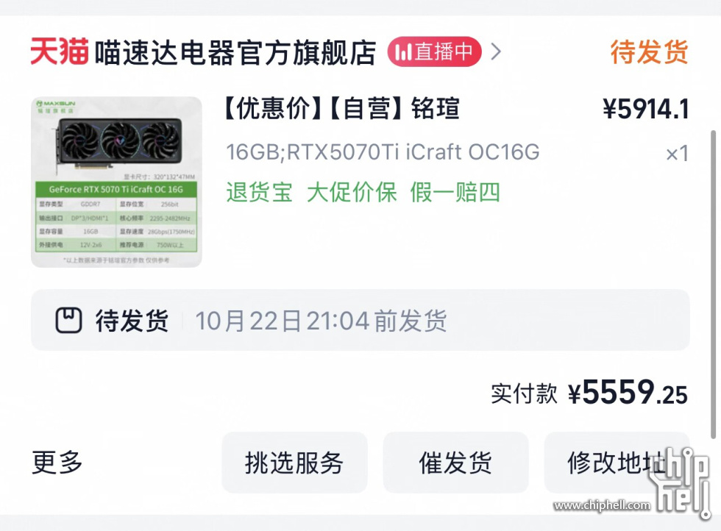Open the 10月22日21:04前发货 shipping row
721x531 pixels.
[321, 321]
